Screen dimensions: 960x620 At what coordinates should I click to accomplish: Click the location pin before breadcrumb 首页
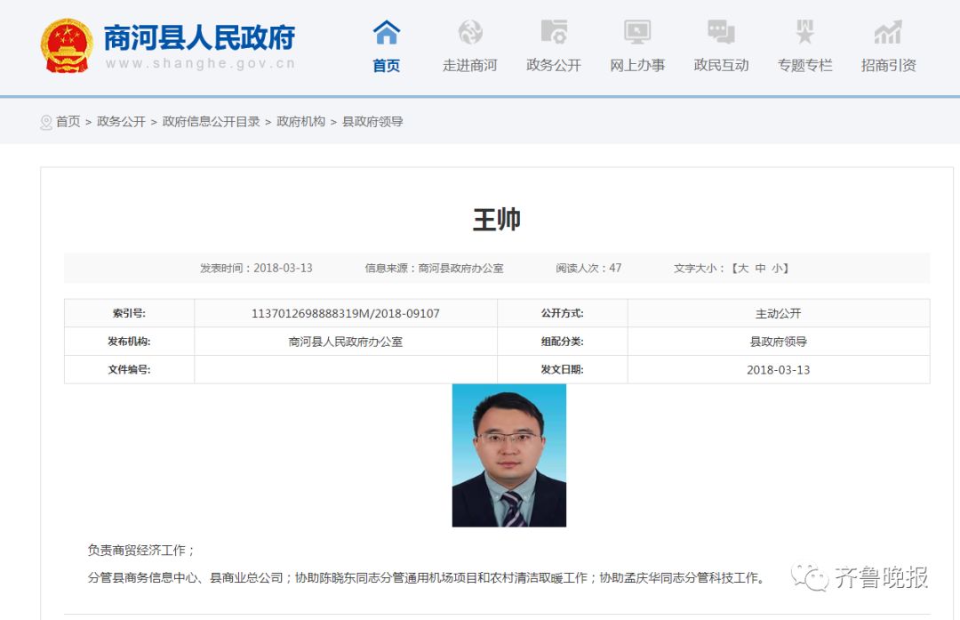[46, 122]
